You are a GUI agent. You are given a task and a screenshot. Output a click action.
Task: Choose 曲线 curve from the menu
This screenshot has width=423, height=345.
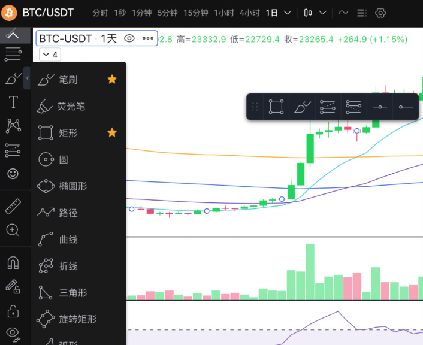click(78, 239)
